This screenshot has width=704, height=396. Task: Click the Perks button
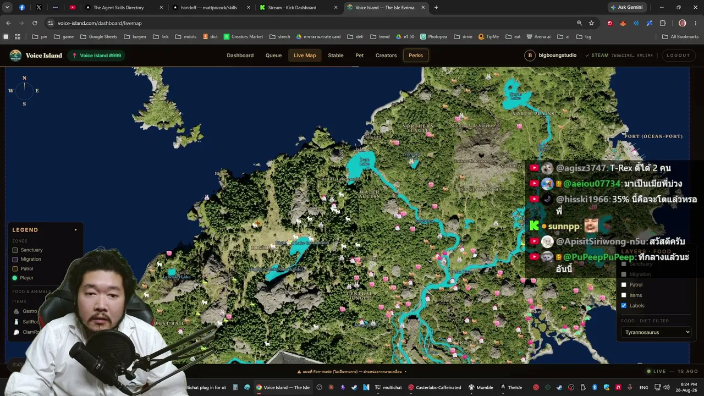click(416, 56)
